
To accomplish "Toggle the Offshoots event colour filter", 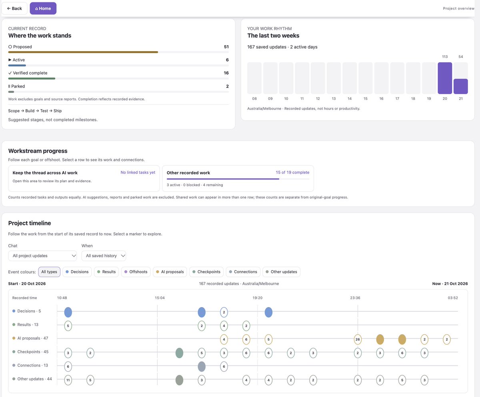I will pos(136,272).
